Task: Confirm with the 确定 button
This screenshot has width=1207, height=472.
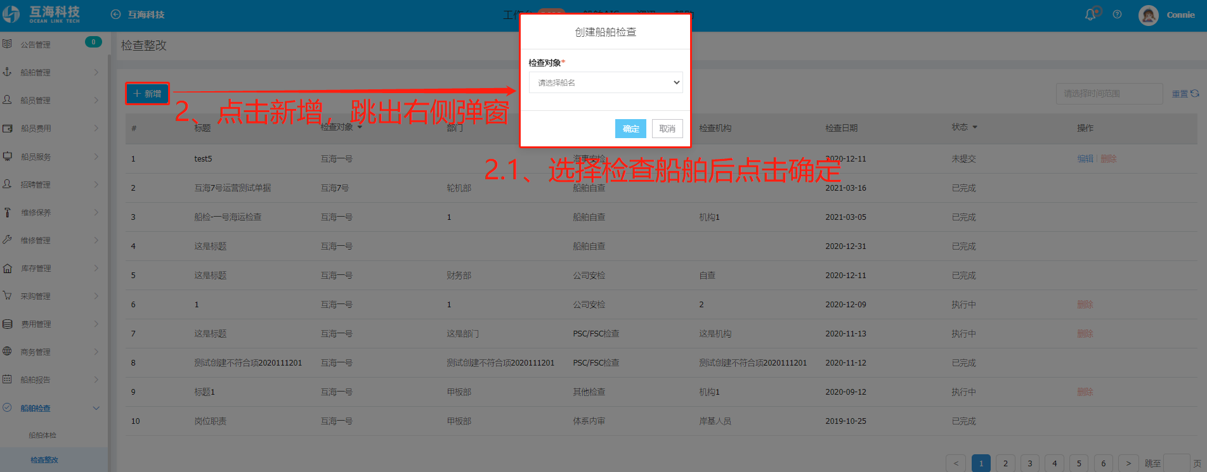Action: tap(630, 129)
